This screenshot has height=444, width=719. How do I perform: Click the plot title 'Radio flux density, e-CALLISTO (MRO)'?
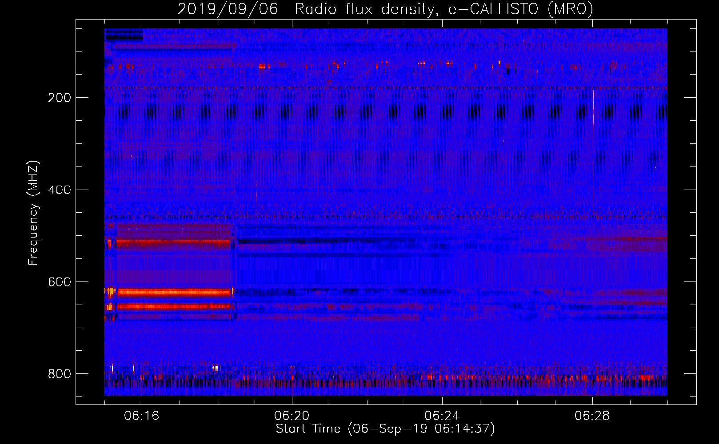[x=444, y=9]
